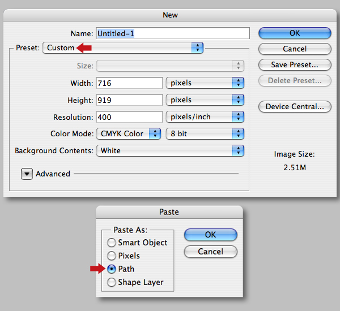The width and height of the screenshot is (340, 311).
Task: Open Background Contents White dropdown
Action: 170,150
